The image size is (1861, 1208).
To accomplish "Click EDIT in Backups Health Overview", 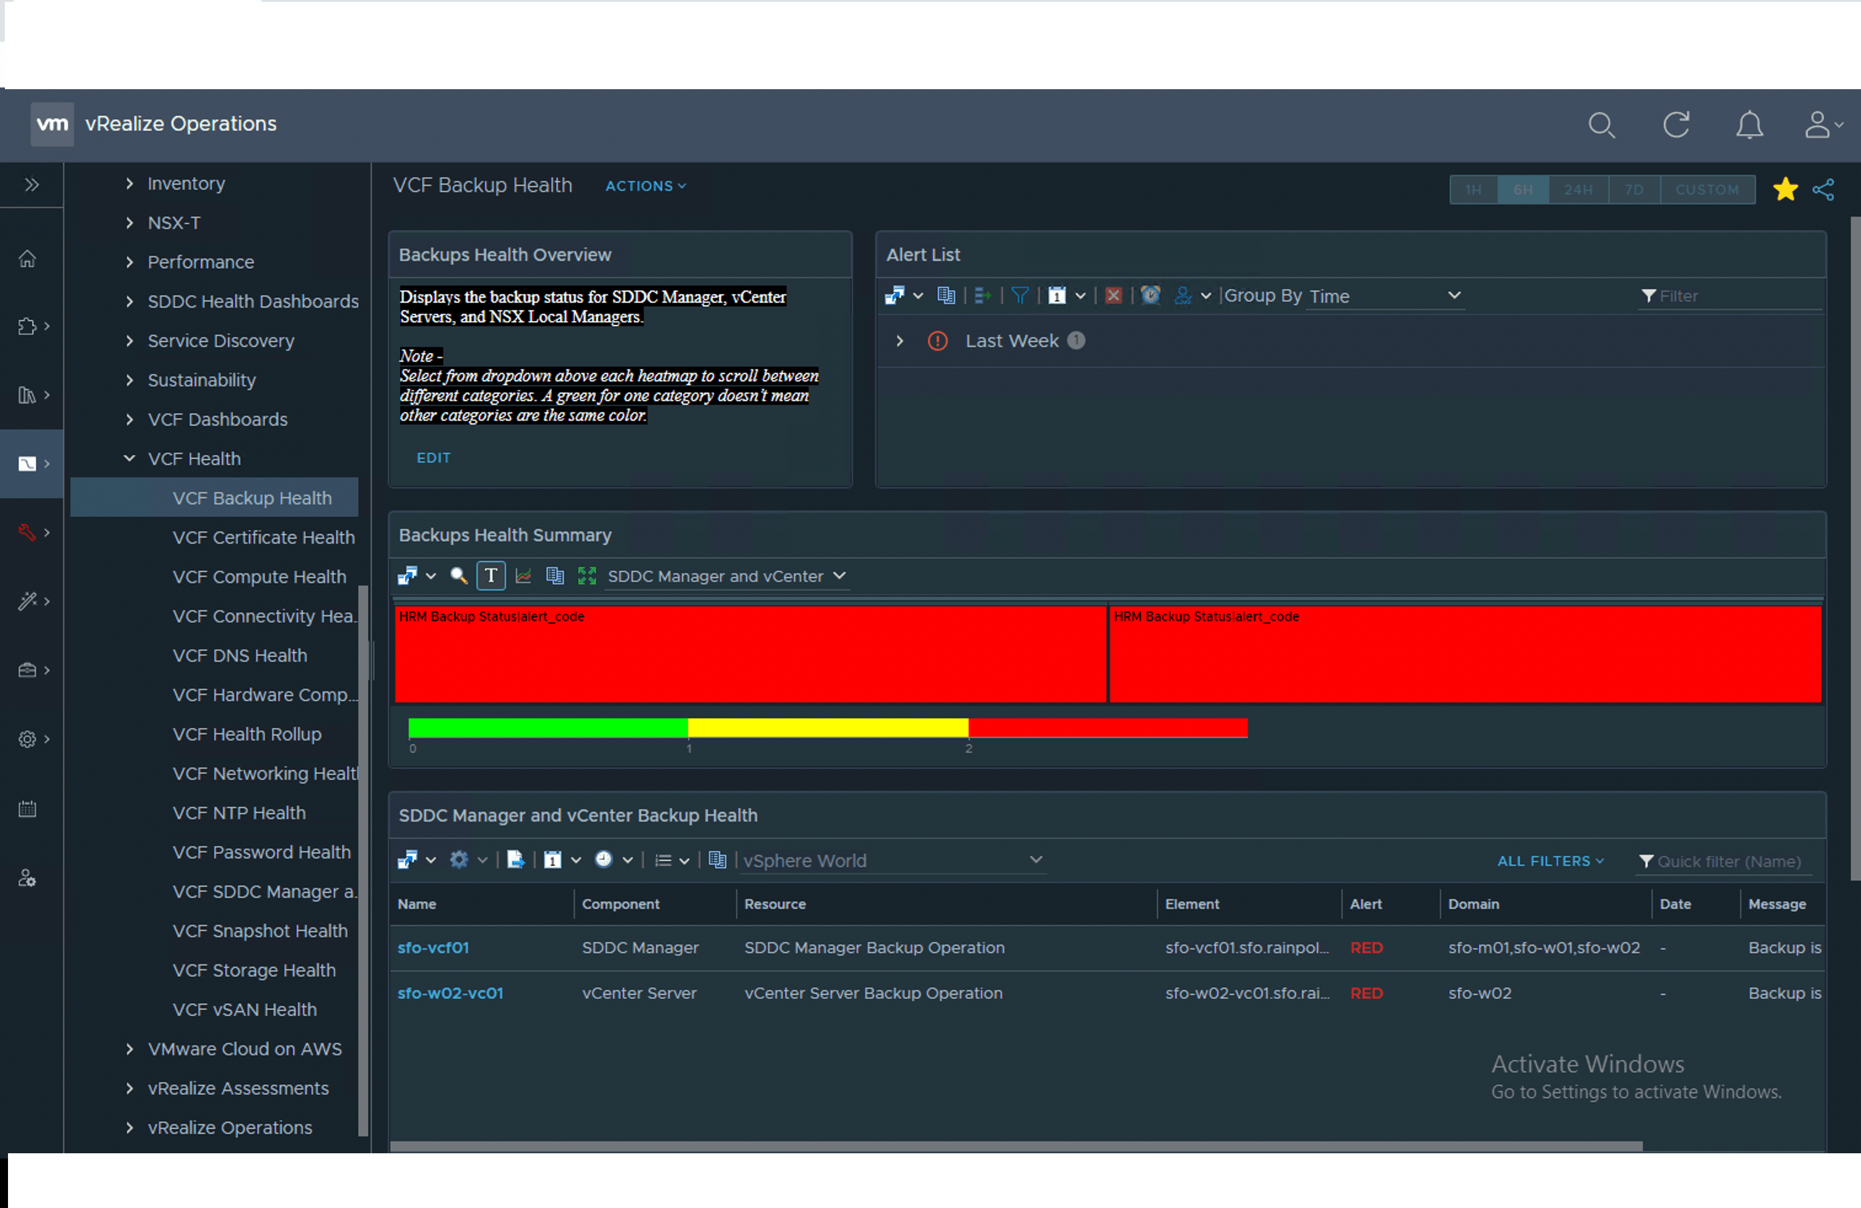I will (x=433, y=458).
